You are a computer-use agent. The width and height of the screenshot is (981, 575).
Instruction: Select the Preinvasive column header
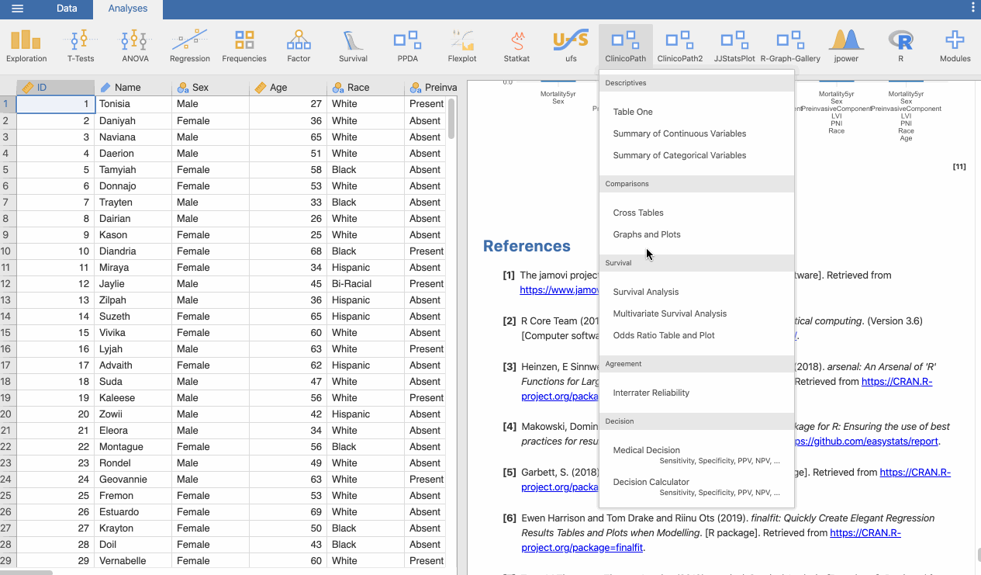click(431, 87)
